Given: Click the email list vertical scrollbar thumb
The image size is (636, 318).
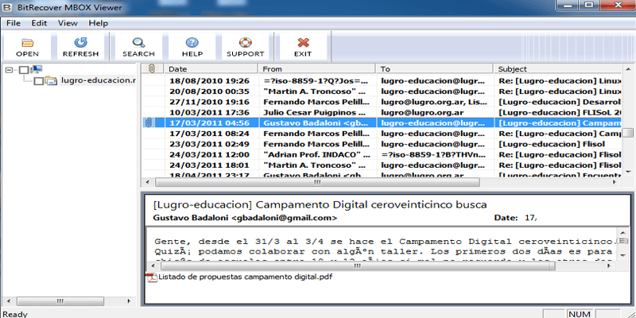Looking at the screenshot, I should coord(628,133).
